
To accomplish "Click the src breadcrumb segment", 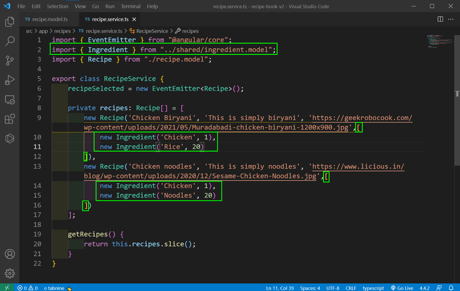I will pyautogui.click(x=29, y=31).
